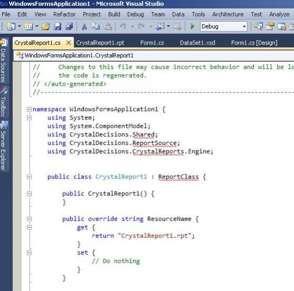Click the Save All icon

(69, 26)
